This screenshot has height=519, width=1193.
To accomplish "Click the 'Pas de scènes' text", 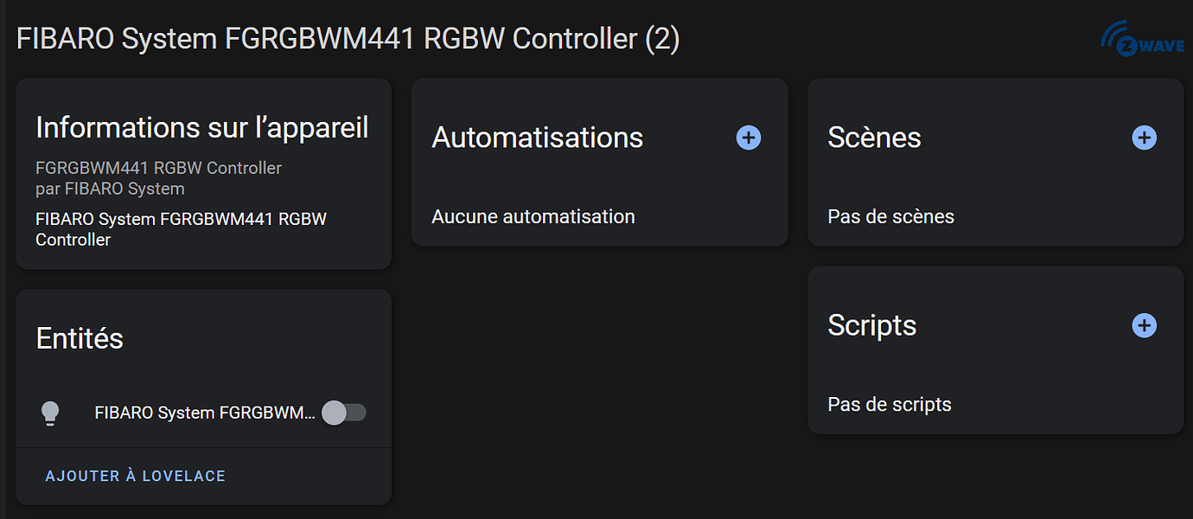I will click(x=890, y=216).
